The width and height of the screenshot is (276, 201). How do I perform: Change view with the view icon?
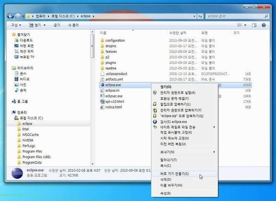click(x=240, y=25)
